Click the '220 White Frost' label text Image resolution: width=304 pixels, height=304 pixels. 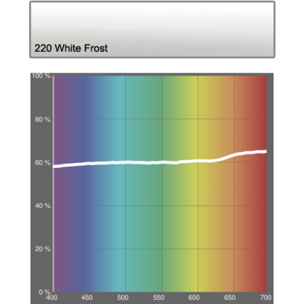pos(71,48)
